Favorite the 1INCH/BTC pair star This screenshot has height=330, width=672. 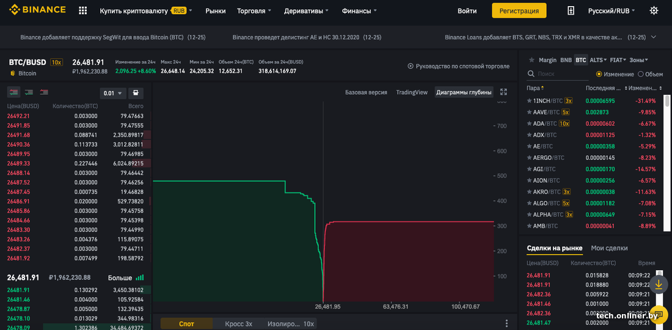point(529,101)
